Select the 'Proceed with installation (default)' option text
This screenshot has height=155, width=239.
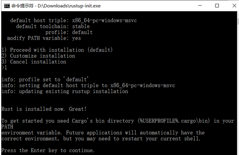coord(61,50)
